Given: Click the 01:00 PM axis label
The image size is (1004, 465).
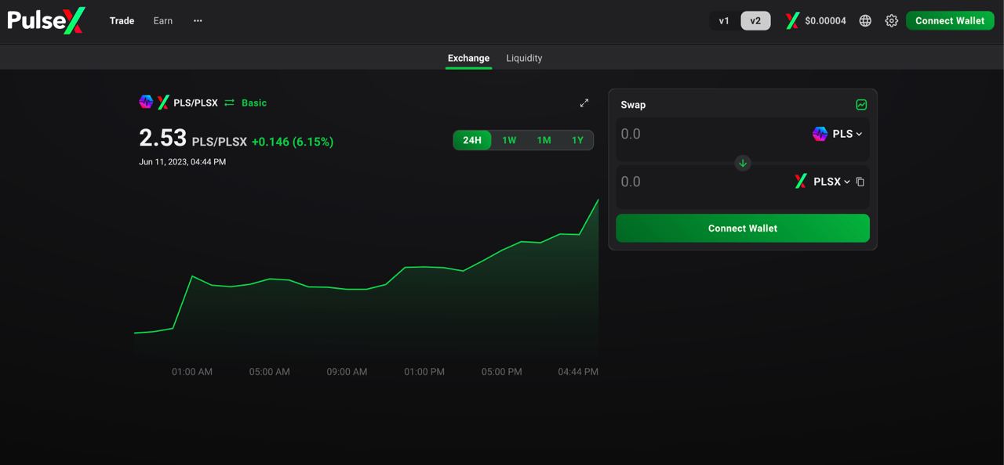Looking at the screenshot, I should coord(424,372).
